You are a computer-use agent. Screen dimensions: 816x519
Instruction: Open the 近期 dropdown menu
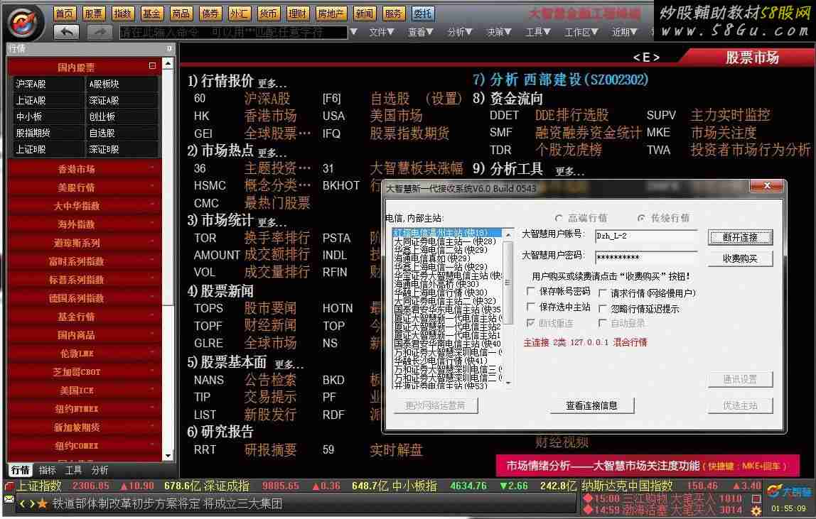click(625, 32)
